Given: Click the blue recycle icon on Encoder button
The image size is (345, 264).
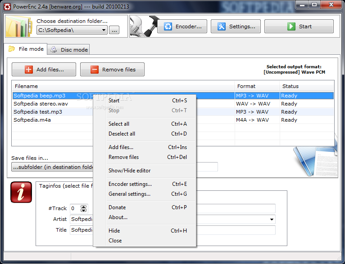Looking at the screenshot, I should pos(168,26).
